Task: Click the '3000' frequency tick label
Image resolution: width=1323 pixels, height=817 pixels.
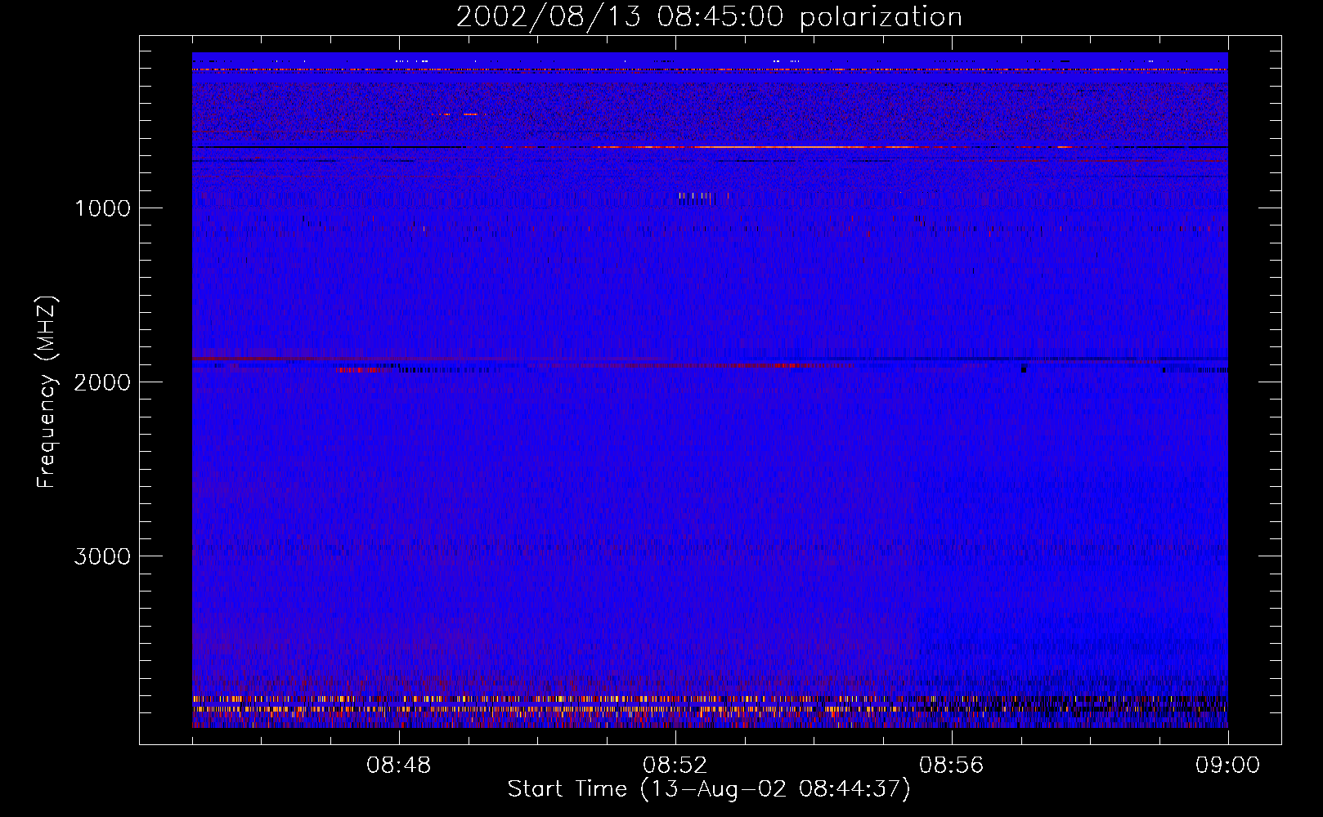Action: [102, 556]
